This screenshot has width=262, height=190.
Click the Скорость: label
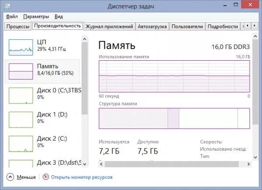click(x=211, y=142)
